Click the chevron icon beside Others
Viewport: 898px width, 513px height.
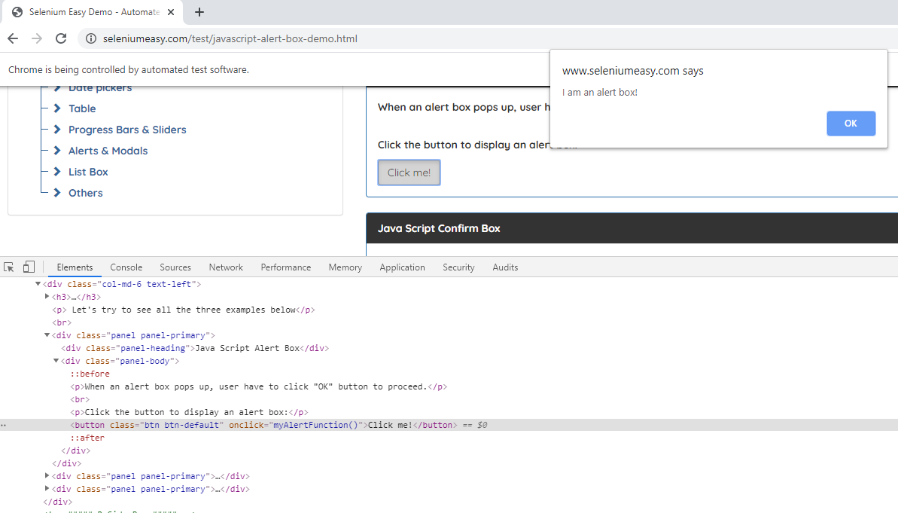click(x=57, y=193)
